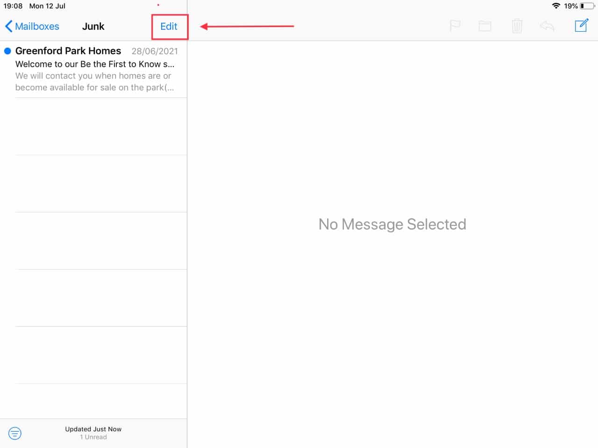Tap the flag icon in the toolbar
Image resolution: width=598 pixels, height=448 pixels.
(x=455, y=26)
